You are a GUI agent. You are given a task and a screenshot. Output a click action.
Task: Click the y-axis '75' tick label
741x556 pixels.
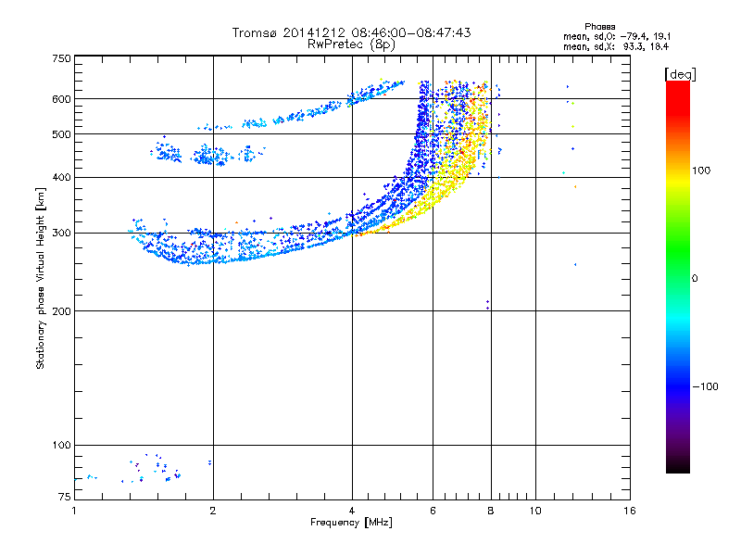[x=65, y=497]
